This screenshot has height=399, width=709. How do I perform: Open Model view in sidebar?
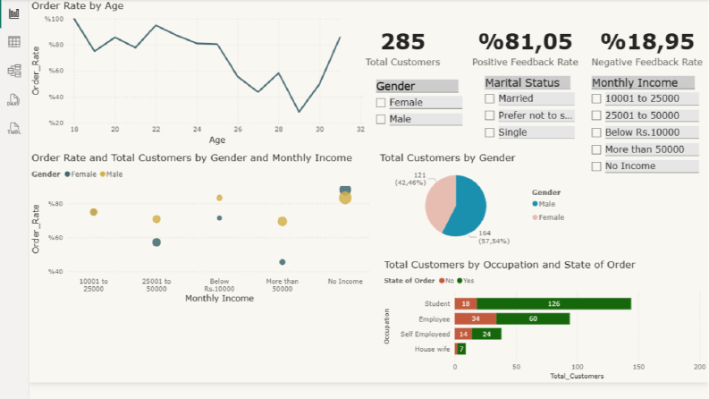14,71
